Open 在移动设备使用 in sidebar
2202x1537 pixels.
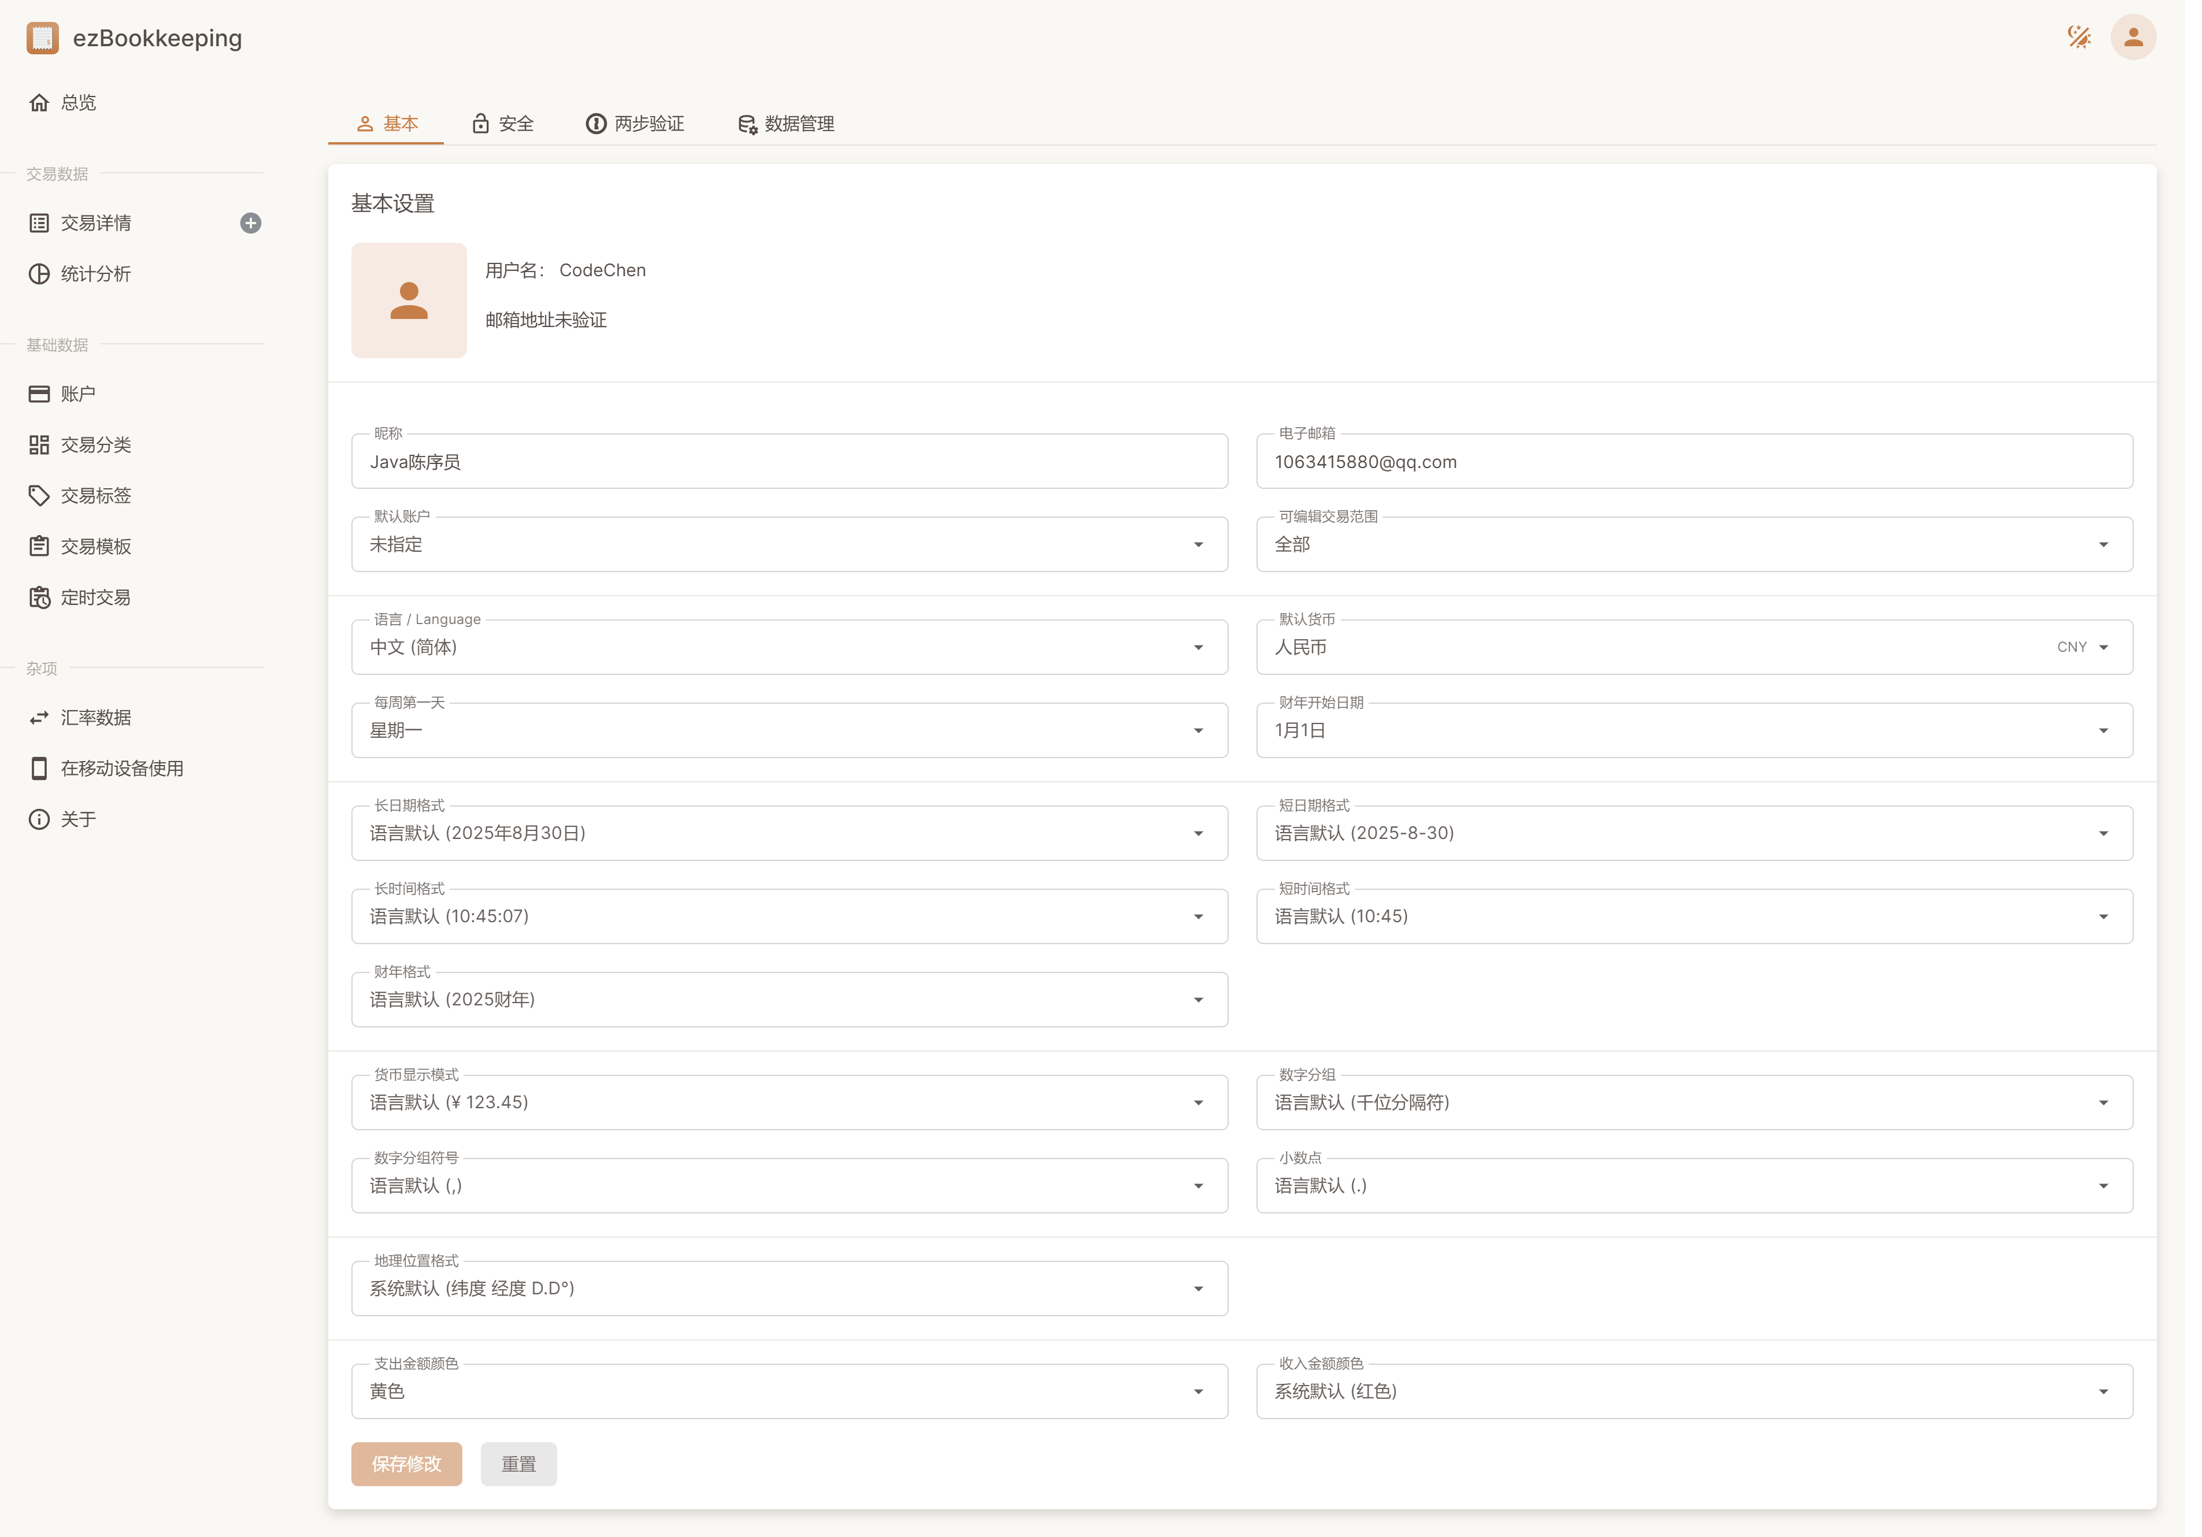(122, 768)
